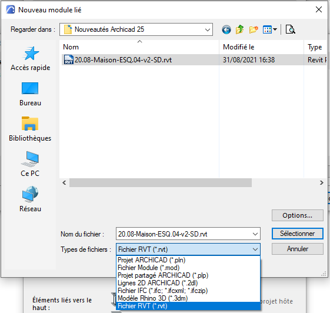Collapse the Types de fichiers dropdown
330x313 pixels.
(255, 249)
